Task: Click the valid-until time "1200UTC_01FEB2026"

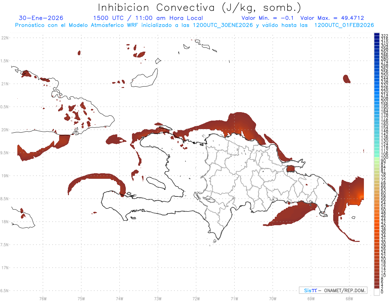Action: (344, 25)
